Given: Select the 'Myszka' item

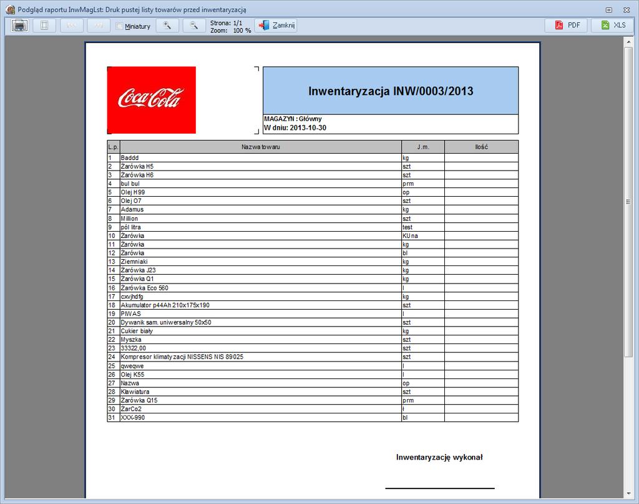Looking at the screenshot, I should pyautogui.click(x=131, y=339).
